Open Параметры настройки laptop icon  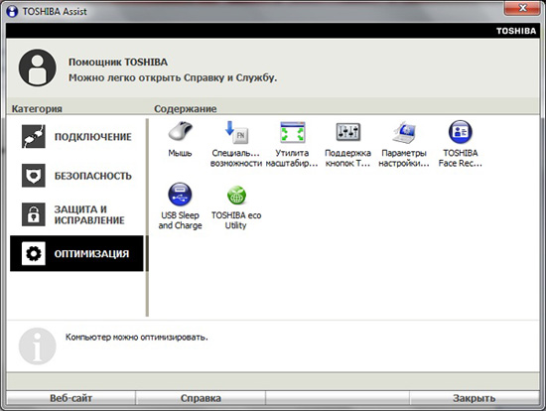[404, 132]
